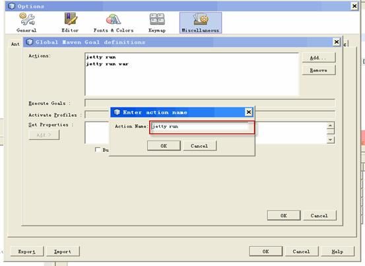Viewport: 365px width, 266px height.
Task: Open the Keymap options category
Action: pyautogui.click(x=157, y=23)
